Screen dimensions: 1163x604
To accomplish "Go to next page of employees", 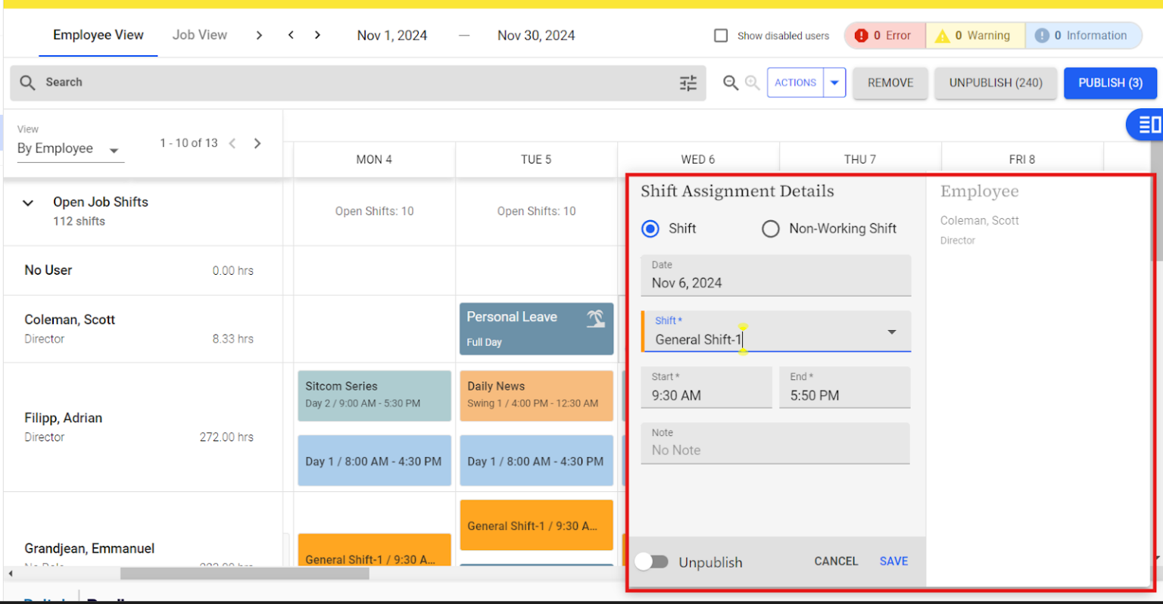I will [257, 143].
